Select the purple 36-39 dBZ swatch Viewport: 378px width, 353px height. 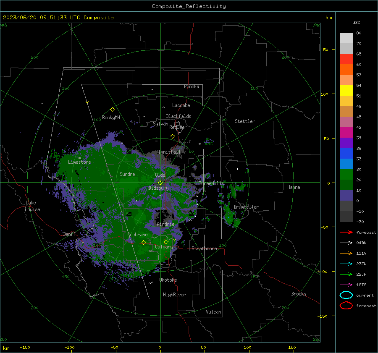[346, 143]
